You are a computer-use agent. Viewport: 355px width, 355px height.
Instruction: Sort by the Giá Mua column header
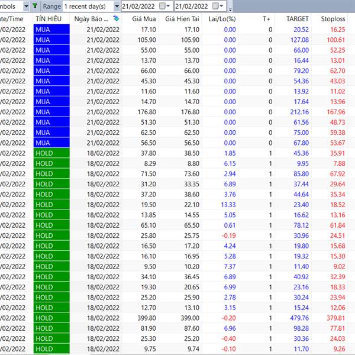coord(144,19)
